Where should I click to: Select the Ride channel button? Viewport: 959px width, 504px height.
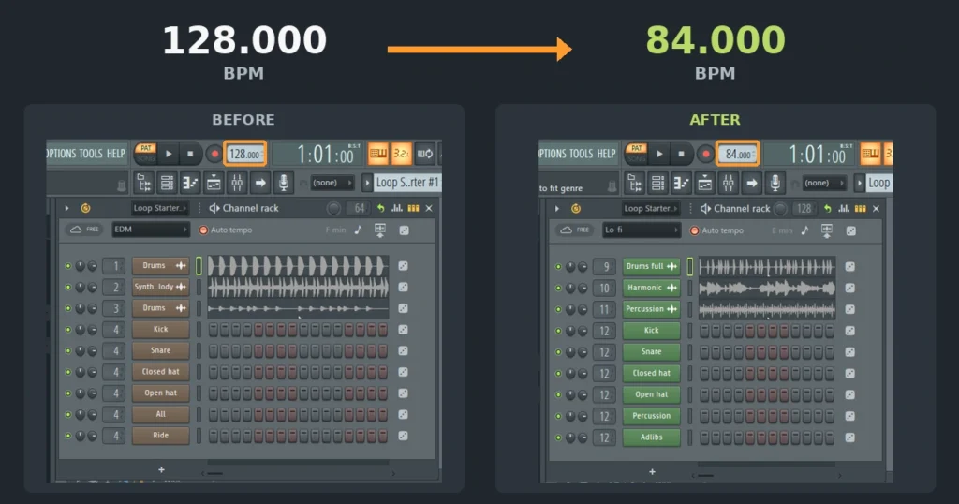(161, 436)
